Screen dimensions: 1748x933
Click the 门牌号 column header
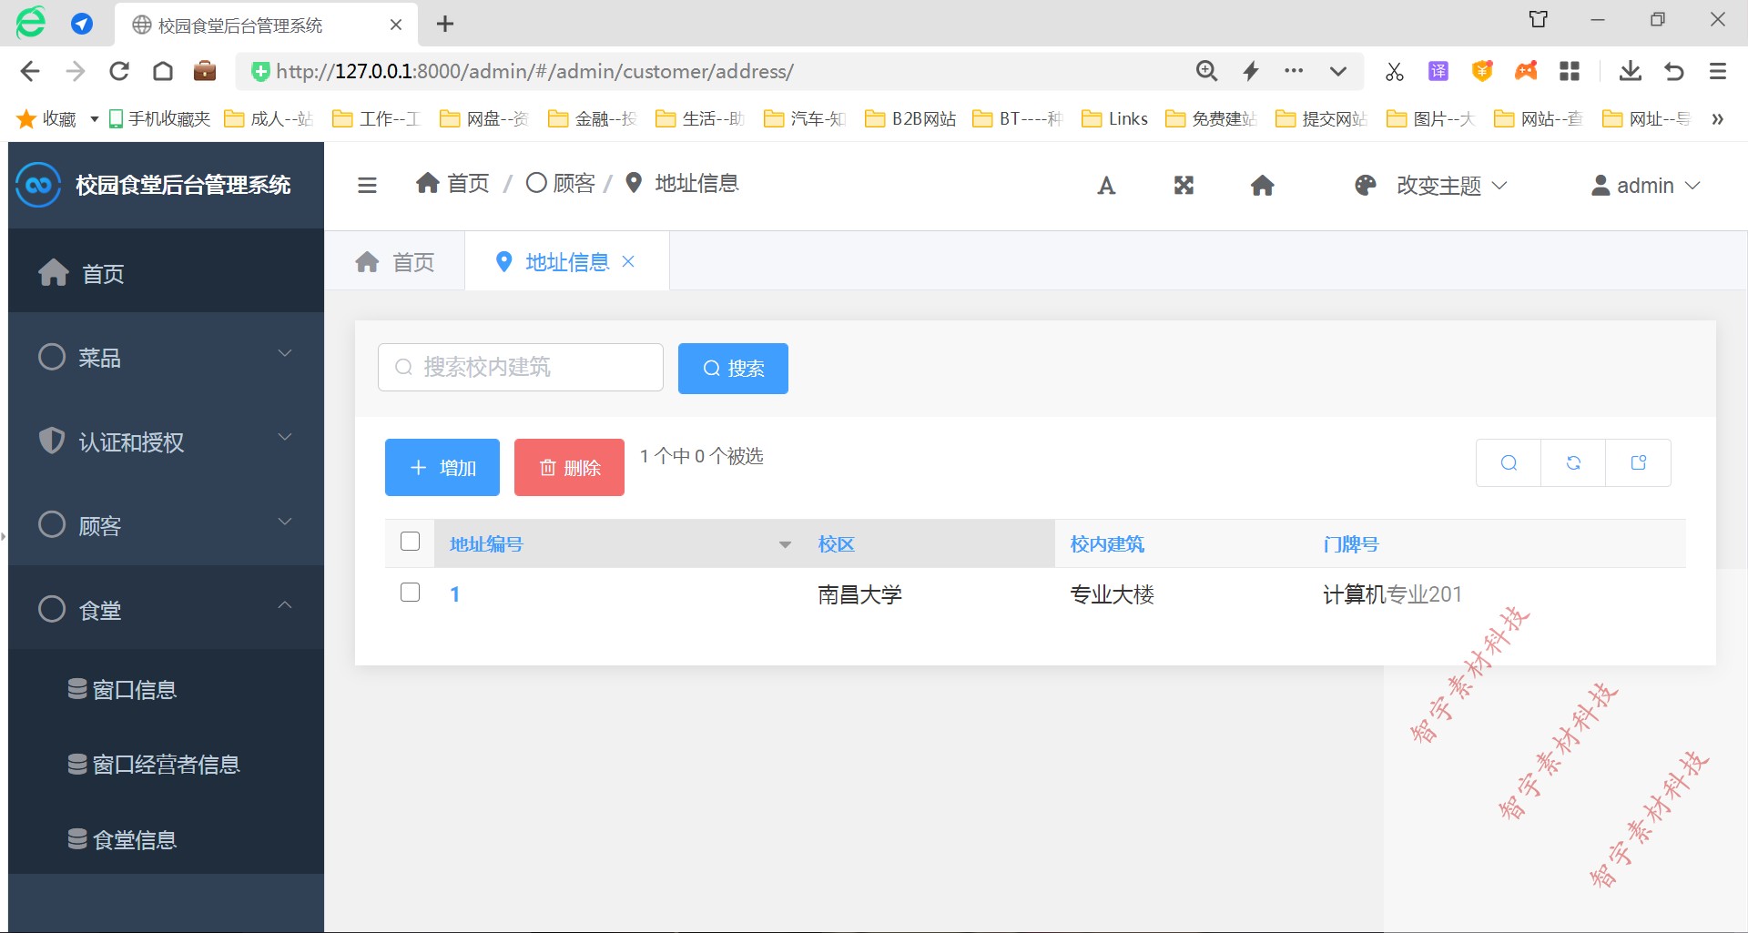[x=1351, y=544]
